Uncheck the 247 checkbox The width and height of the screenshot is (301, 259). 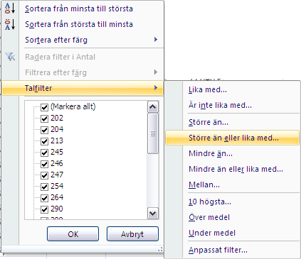pos(44,175)
